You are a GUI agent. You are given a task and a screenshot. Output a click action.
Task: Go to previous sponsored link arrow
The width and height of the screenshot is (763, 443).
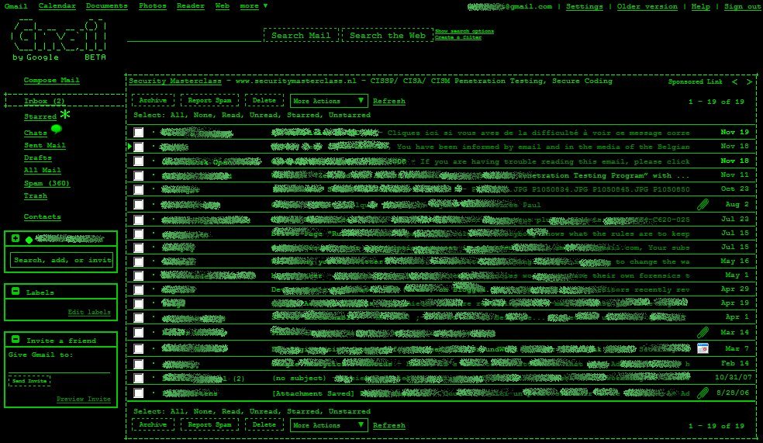(735, 81)
